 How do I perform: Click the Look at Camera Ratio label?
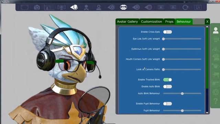(x=148, y=70)
